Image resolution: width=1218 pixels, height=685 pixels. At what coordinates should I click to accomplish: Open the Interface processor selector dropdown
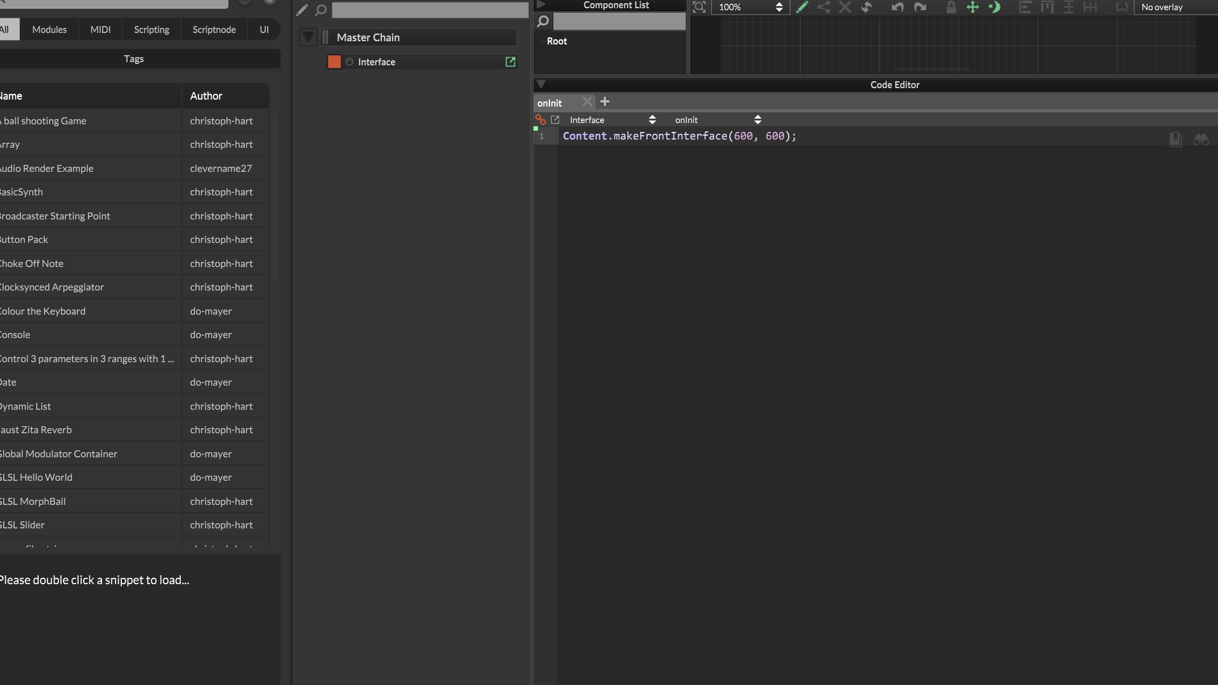tap(612, 119)
